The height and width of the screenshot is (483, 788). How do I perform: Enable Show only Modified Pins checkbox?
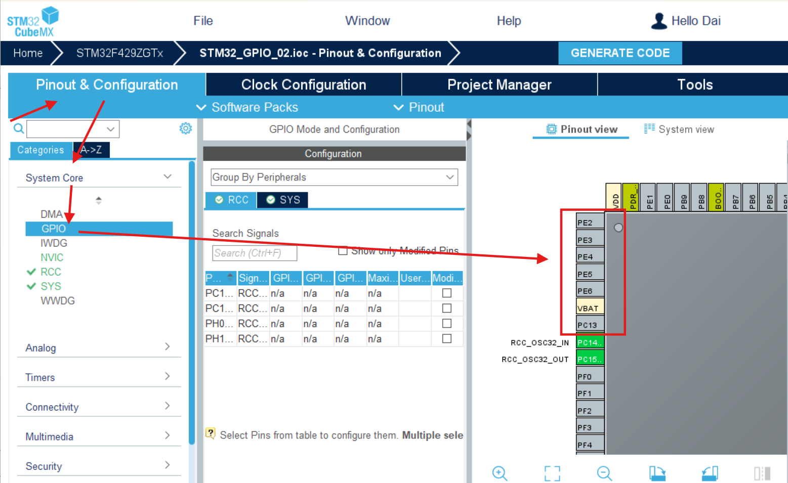(x=343, y=250)
